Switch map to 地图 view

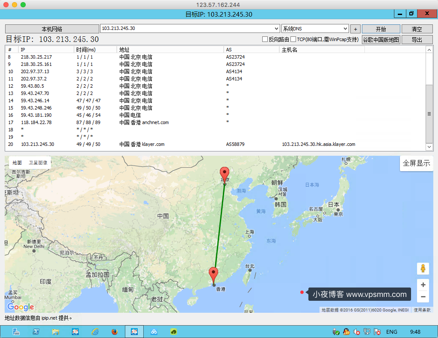pos(17,163)
